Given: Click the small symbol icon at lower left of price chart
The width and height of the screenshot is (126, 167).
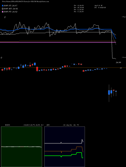Looking at the screenshot, I should pos(1,58).
